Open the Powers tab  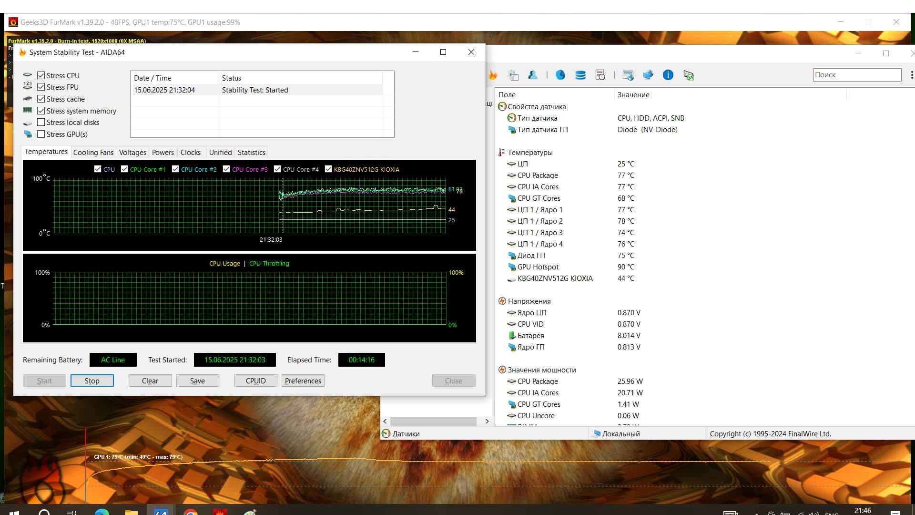click(163, 152)
